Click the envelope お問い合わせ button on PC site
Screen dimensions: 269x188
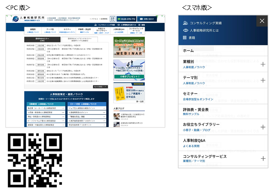[x=147, y=19]
